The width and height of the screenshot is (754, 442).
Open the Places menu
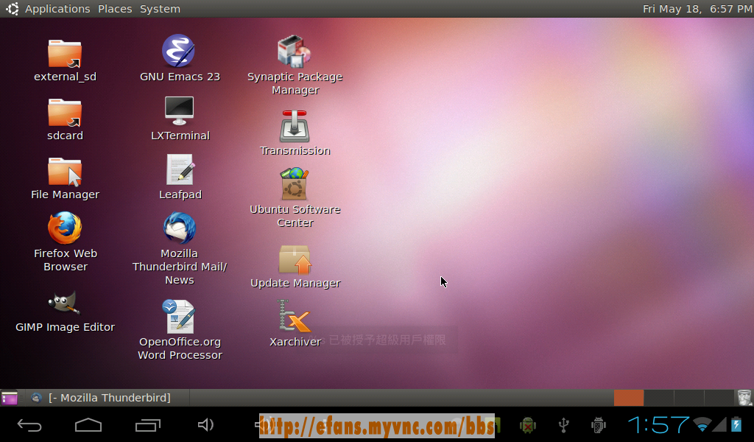pos(115,9)
